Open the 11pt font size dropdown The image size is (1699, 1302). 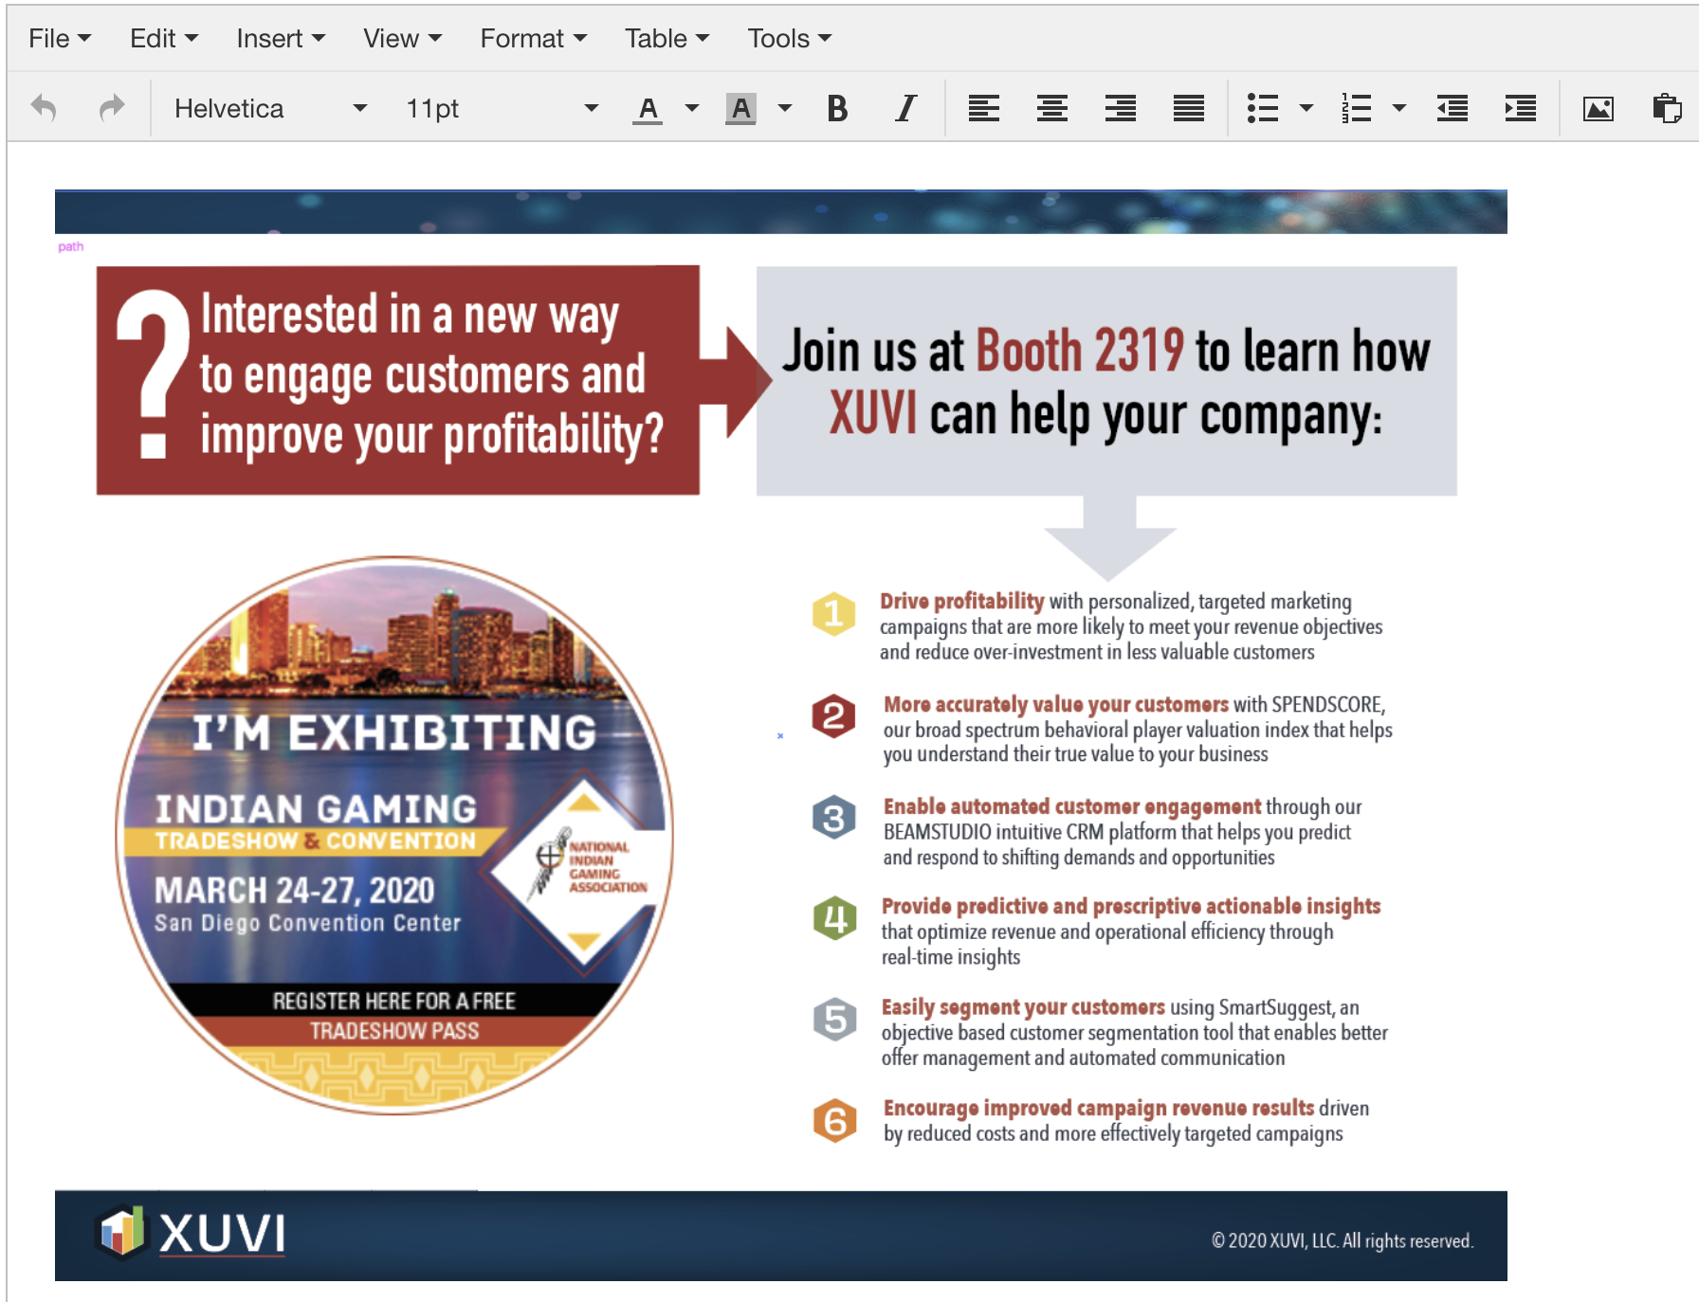pos(502,109)
